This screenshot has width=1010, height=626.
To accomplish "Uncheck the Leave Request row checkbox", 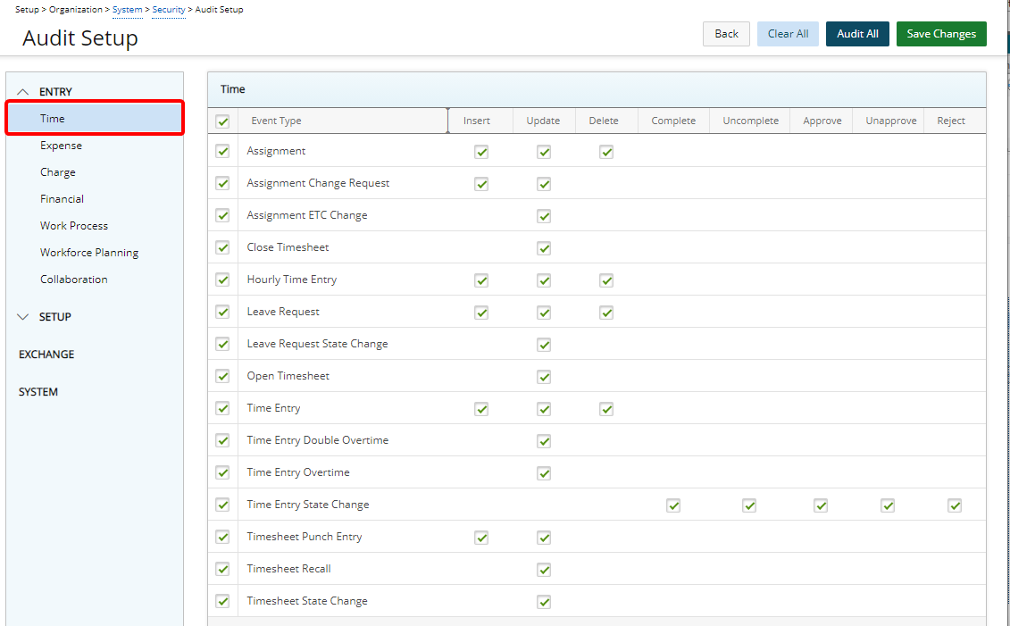I will pos(222,313).
